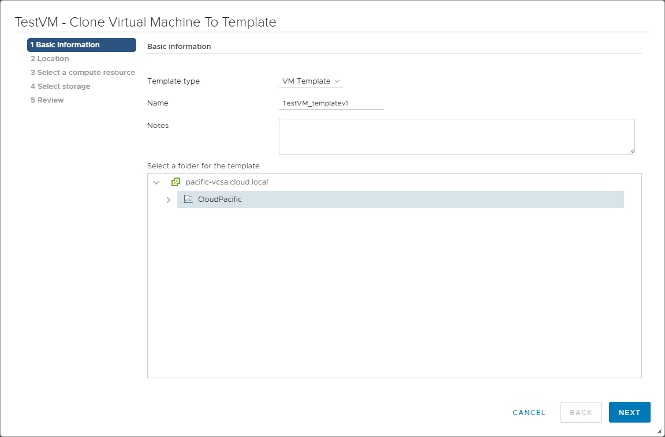Select the CloudPacific folder
The image size is (665, 437).
click(x=220, y=199)
